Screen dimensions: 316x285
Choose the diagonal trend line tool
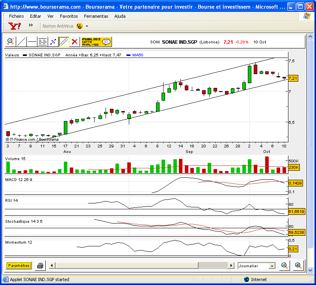click(x=21, y=42)
